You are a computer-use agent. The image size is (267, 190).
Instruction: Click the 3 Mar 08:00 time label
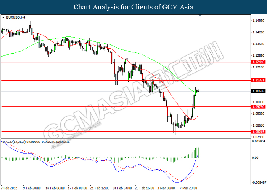[x=166, y=188]
